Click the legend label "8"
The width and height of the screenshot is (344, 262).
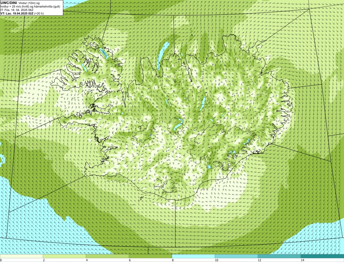pos(173,260)
